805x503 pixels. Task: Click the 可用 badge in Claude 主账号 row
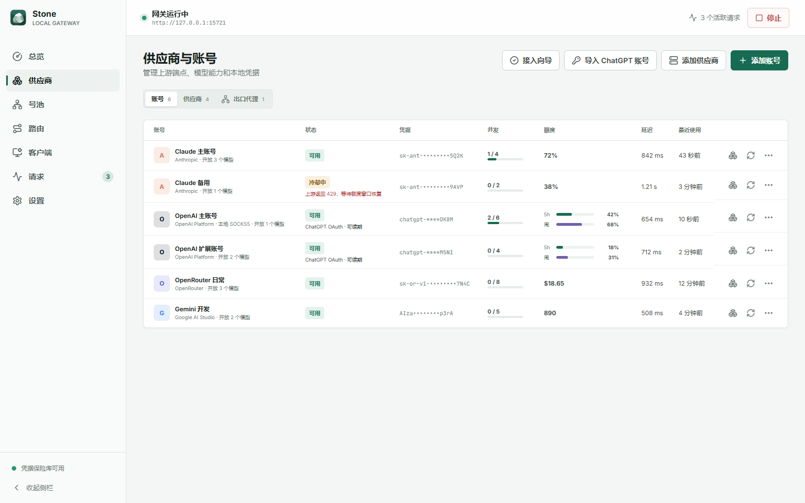315,156
